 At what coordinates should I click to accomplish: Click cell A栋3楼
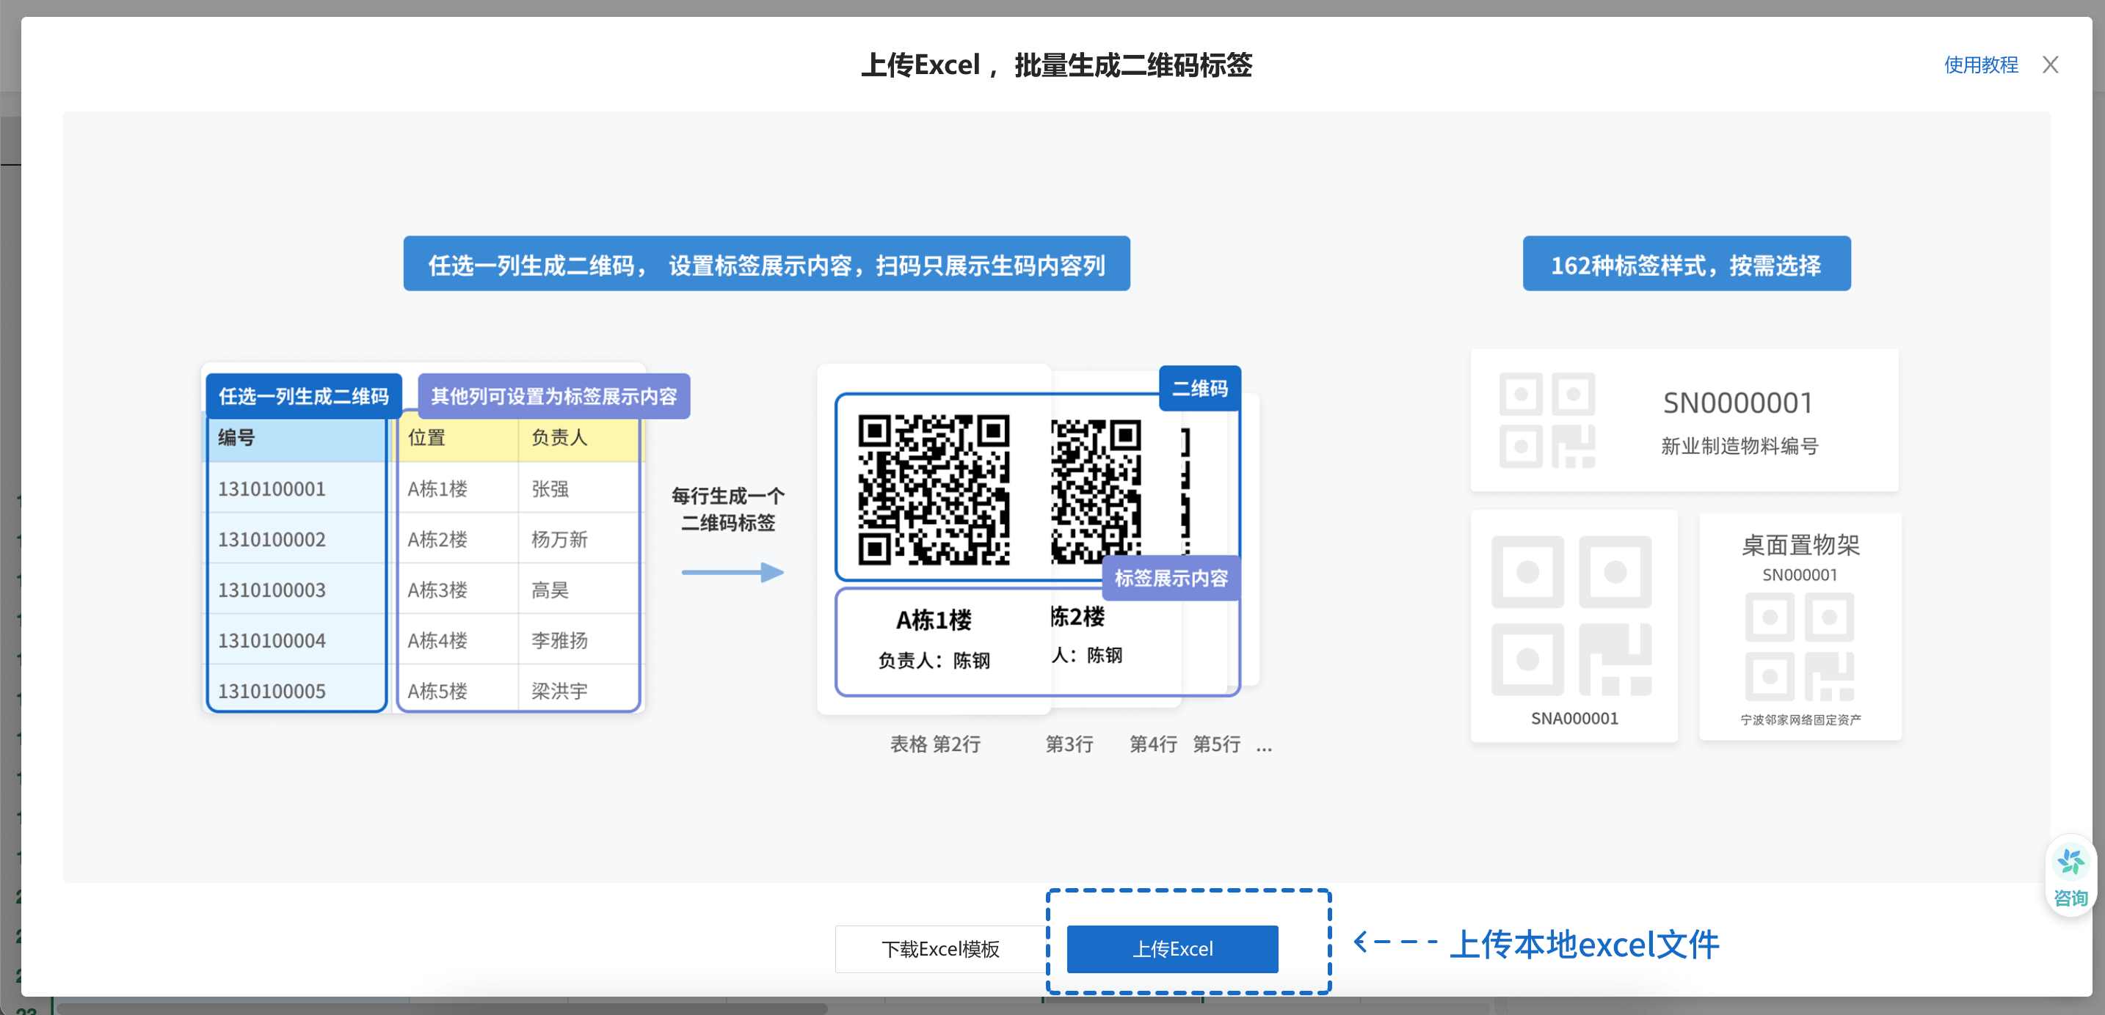(x=457, y=590)
